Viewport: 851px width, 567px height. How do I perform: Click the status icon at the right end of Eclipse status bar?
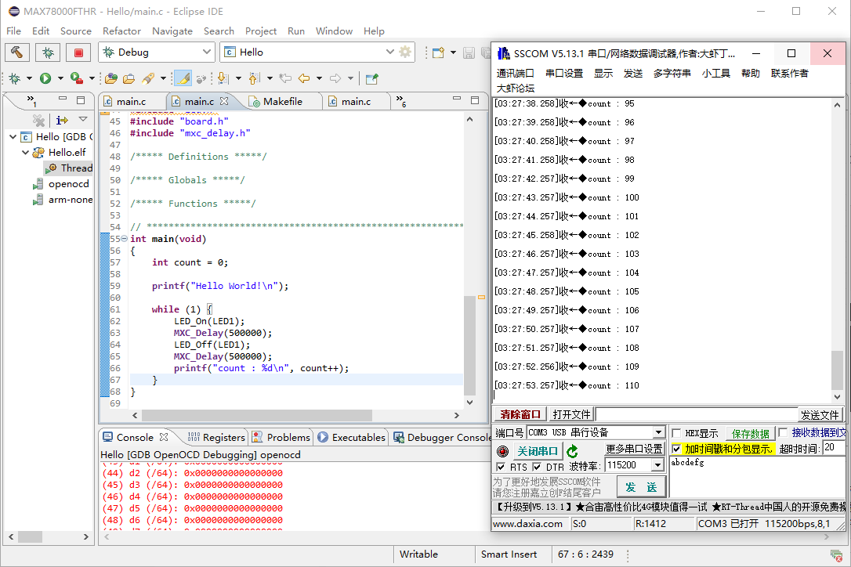click(x=836, y=554)
